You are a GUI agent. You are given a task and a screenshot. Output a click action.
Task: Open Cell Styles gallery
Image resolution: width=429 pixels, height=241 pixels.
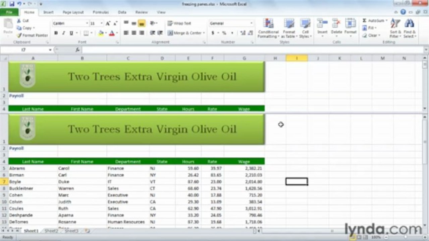[305, 28]
